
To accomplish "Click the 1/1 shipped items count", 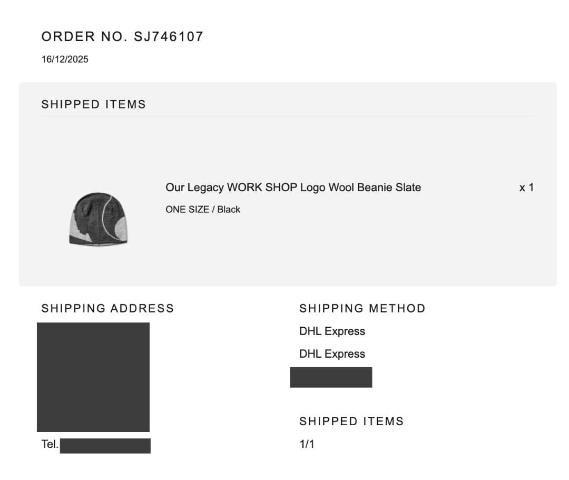I will click(307, 444).
